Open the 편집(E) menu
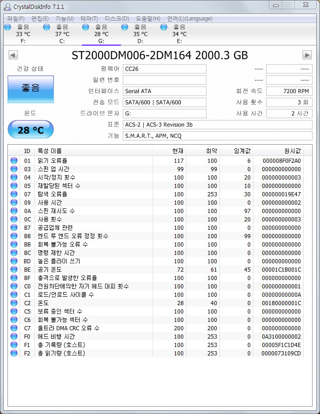 coord(40,19)
